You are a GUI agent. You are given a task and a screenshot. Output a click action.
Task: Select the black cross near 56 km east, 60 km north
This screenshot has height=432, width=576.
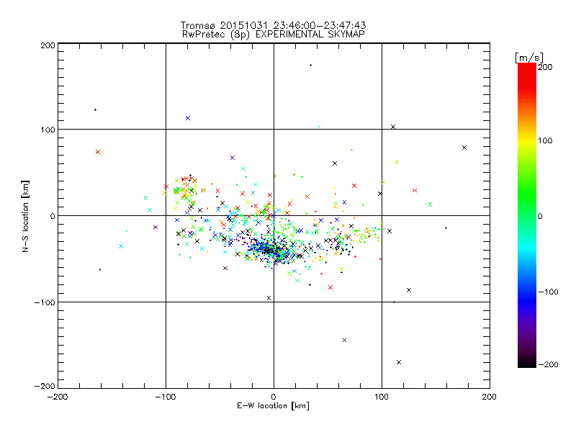tap(335, 163)
